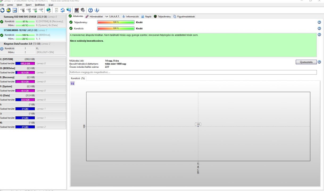Click question mark status icon of Kingston DataTraveler

coord(2,49)
